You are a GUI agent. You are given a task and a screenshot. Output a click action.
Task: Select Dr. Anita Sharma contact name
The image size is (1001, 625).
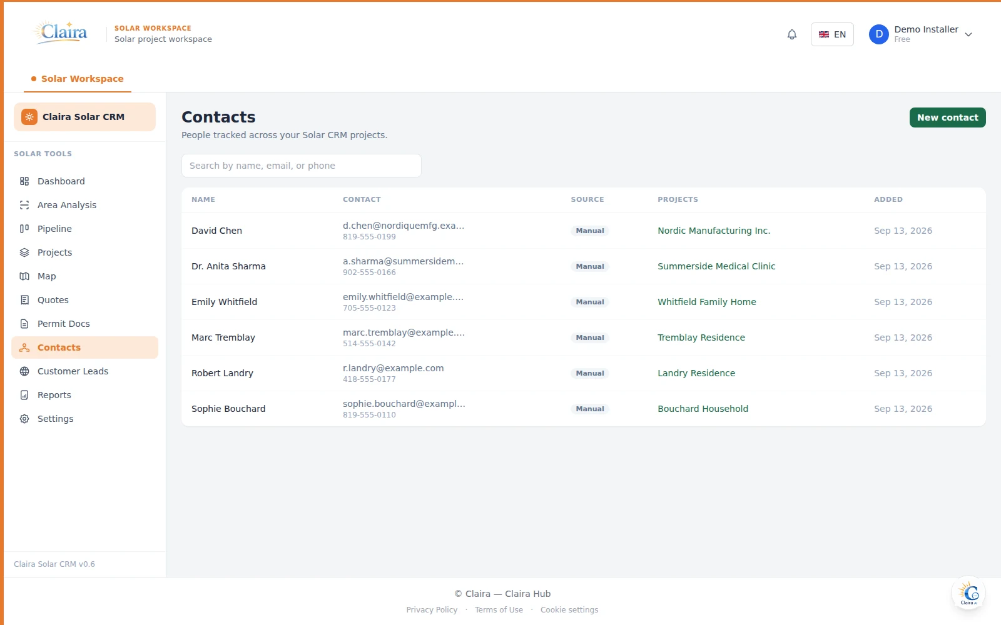click(x=228, y=266)
